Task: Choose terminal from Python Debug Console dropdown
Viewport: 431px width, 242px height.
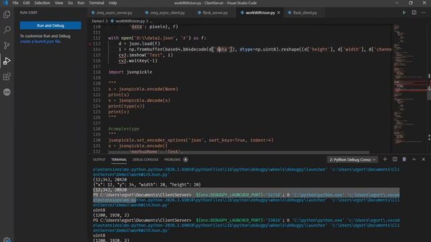Action: 352,159
